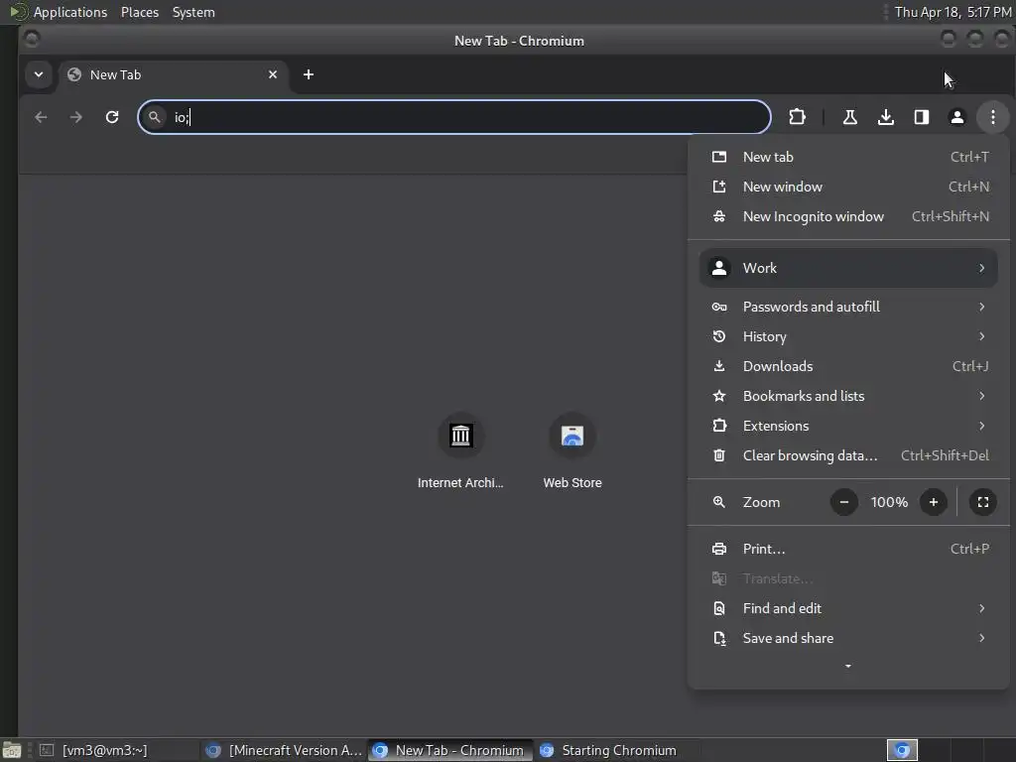Select New window in the menu

point(848,187)
